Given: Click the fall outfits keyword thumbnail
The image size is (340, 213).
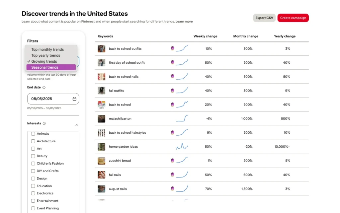Looking at the screenshot, I should [x=101, y=90].
